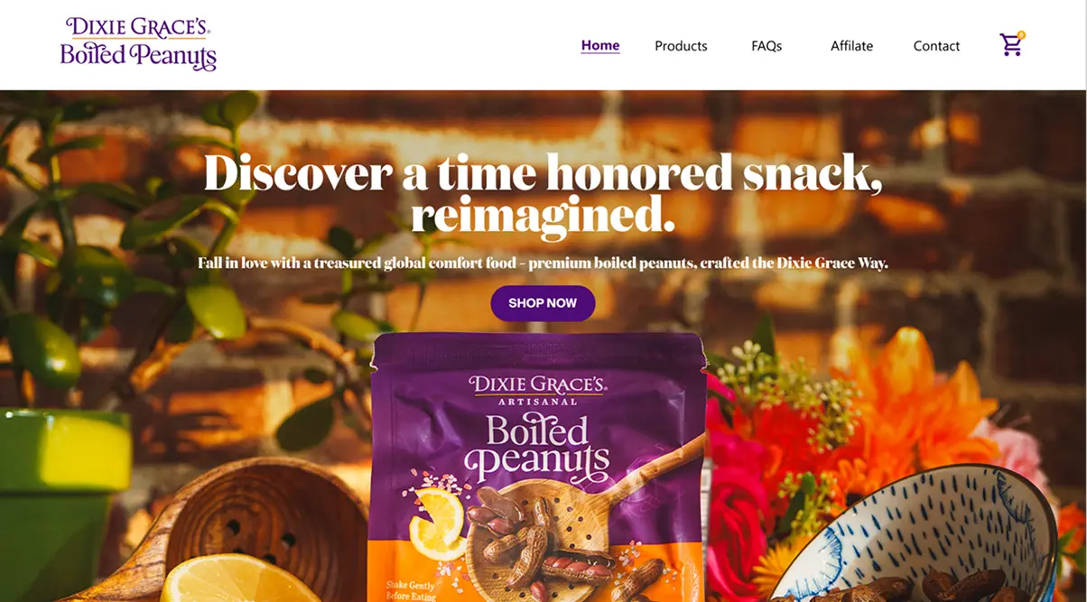This screenshot has width=1087, height=602.
Task: Select the hero headline about time honored snack
Action: [x=543, y=193]
